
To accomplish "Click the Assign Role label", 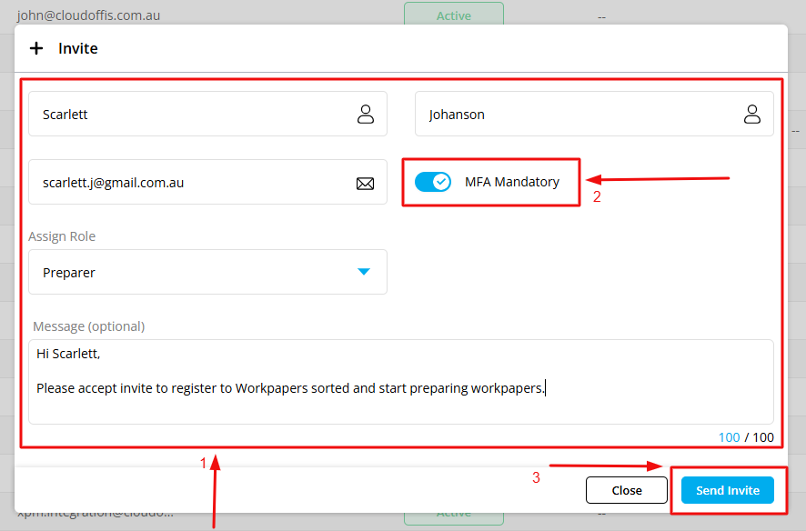I will point(62,236).
